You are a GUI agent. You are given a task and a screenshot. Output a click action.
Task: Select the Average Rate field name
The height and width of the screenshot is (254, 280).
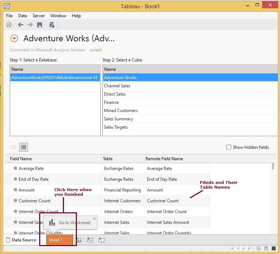click(31, 168)
